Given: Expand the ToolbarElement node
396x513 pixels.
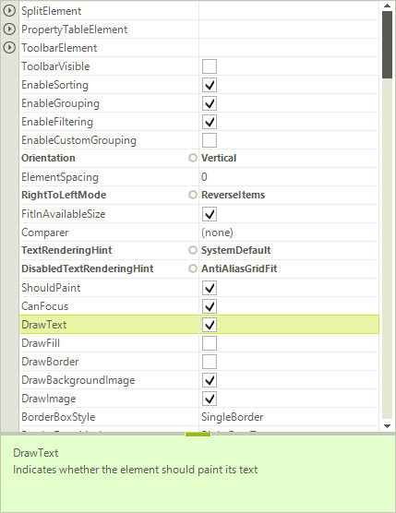Looking at the screenshot, I should point(9,48).
